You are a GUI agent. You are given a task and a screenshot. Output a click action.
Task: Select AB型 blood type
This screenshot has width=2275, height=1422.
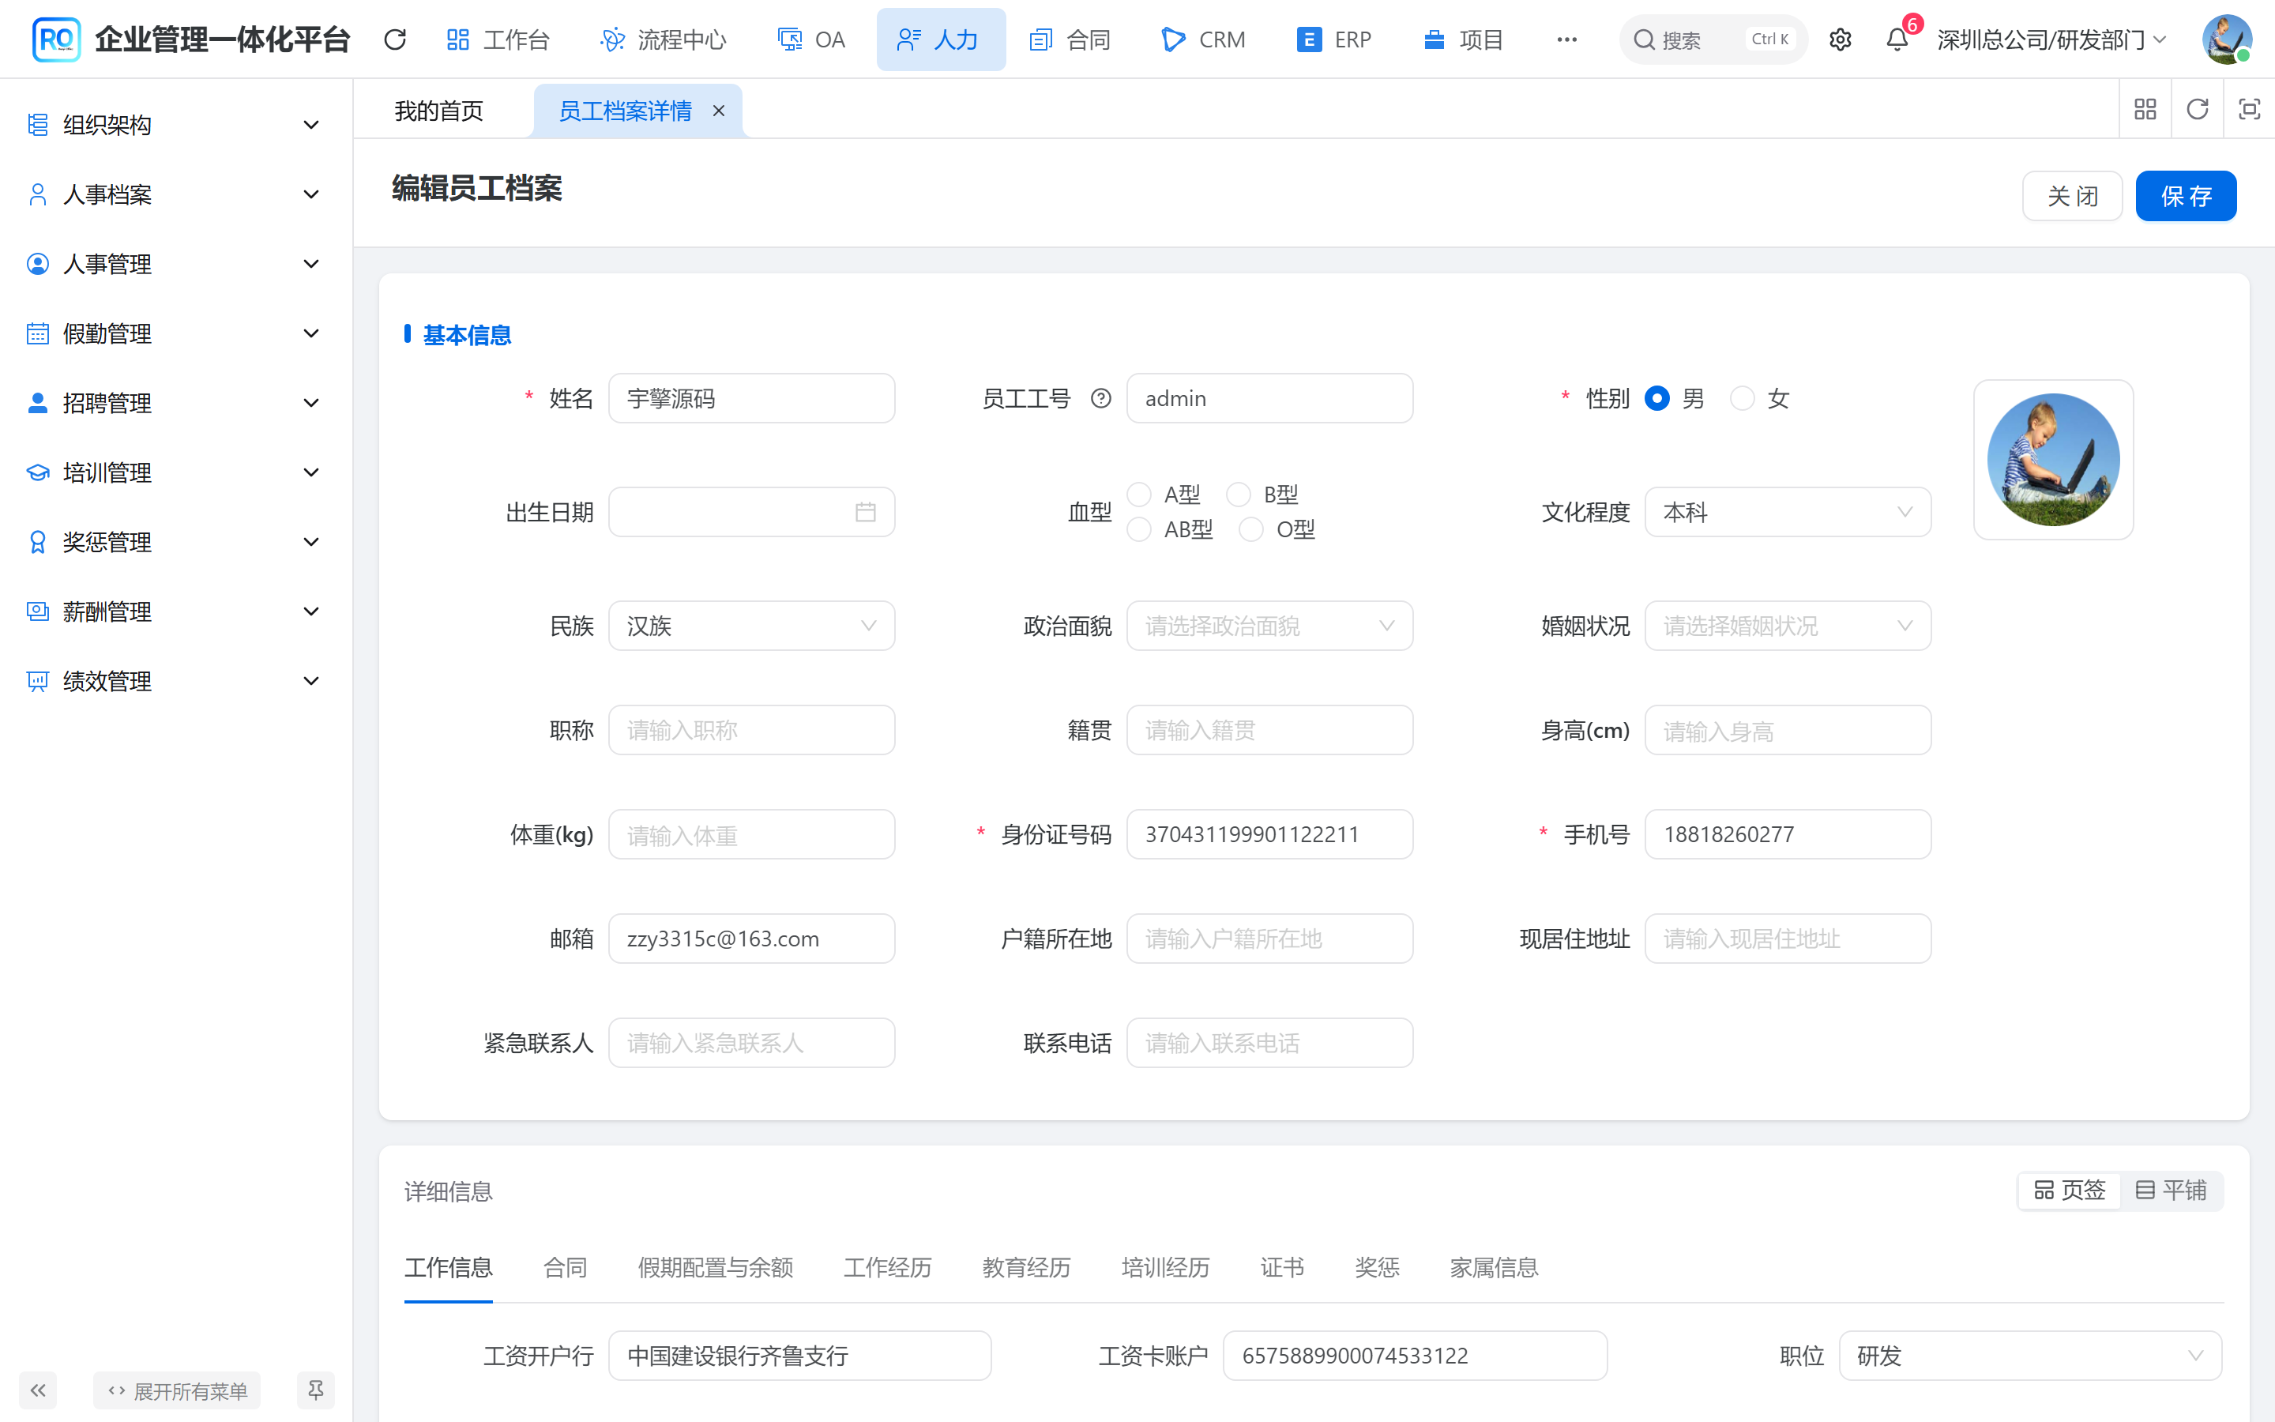1139,529
